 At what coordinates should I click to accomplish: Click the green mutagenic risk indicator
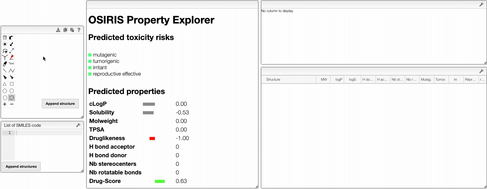90,55
